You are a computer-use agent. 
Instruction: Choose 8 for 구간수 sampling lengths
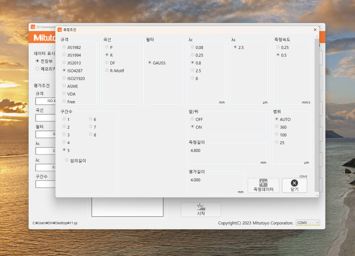(91, 135)
